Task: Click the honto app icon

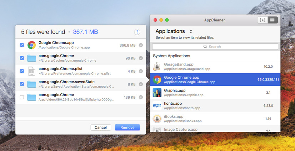Action: point(157,105)
